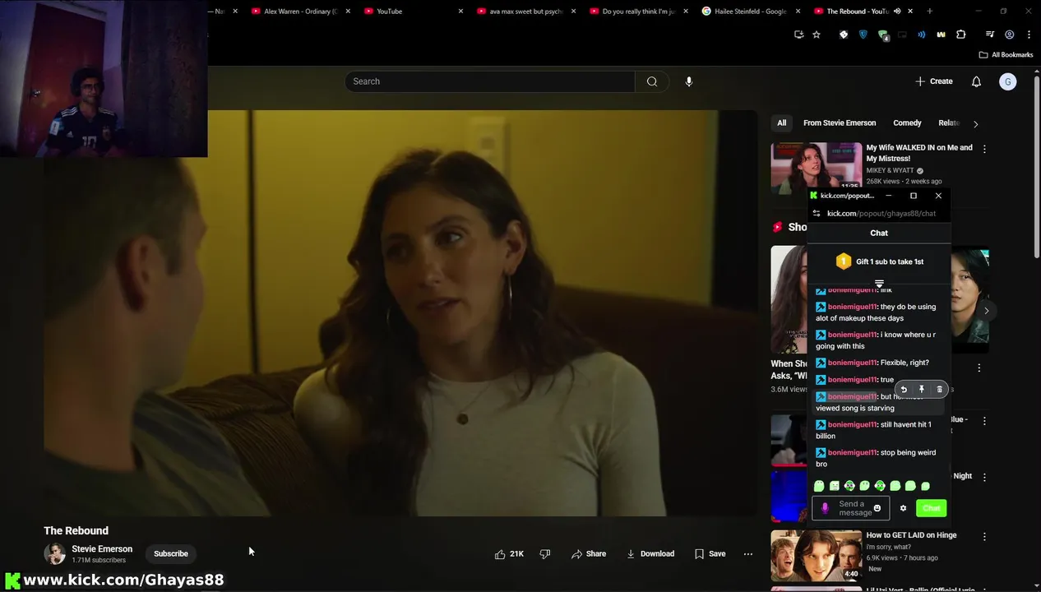Open the My Wife WALKED IN video thumbnail
Viewport: 1041px width, 592px height.
click(x=817, y=168)
